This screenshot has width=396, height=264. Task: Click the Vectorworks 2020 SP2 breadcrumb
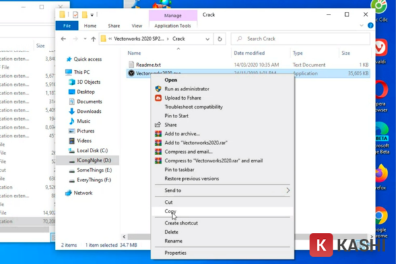(x=139, y=39)
